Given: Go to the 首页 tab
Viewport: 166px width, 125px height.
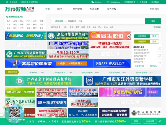Looking at the screenshot, I should [47, 9].
